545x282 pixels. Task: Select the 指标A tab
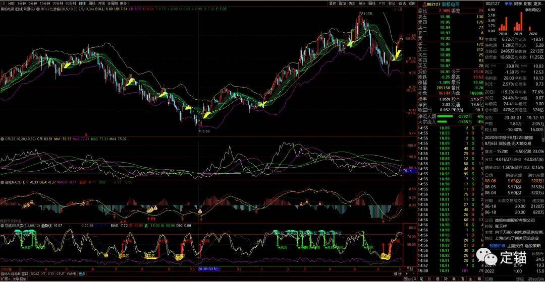point(5,273)
